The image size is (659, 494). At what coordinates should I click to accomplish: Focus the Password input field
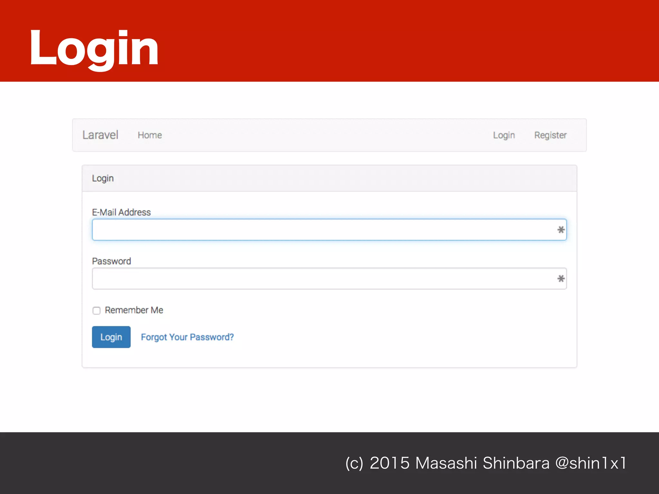pos(329,279)
